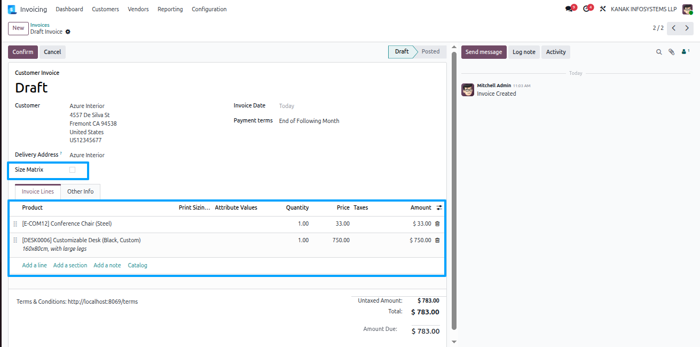Click Add a line link
The image size is (700, 347).
[34, 265]
